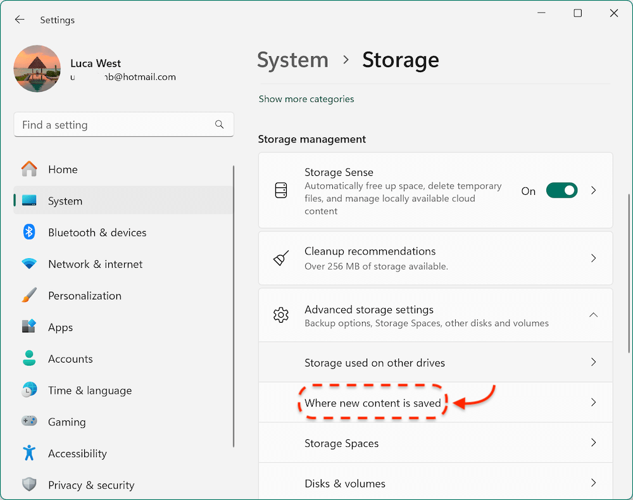Image resolution: width=633 pixels, height=500 pixels.
Task: Open Bluetooth & devices settings via its icon
Action: tap(28, 232)
